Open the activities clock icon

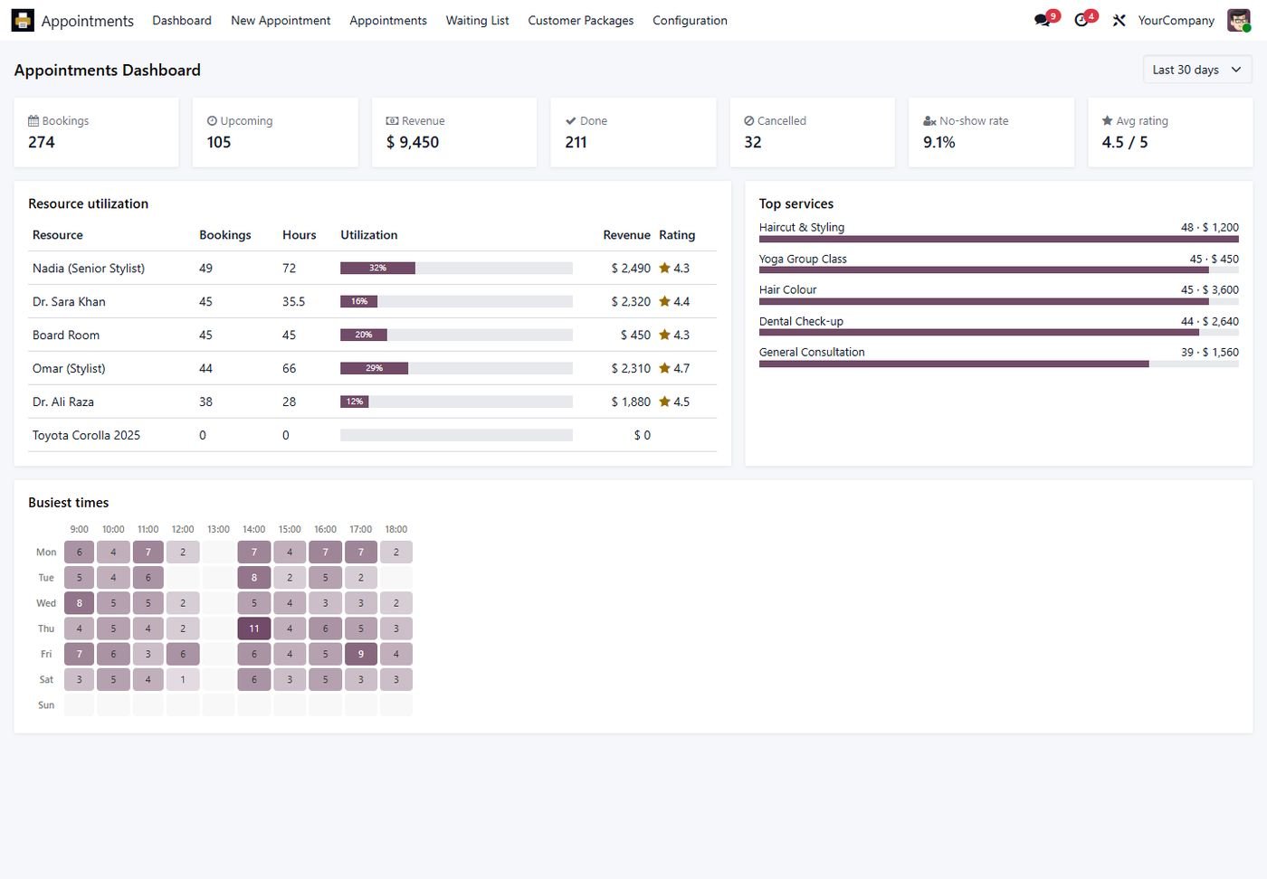pyautogui.click(x=1081, y=20)
